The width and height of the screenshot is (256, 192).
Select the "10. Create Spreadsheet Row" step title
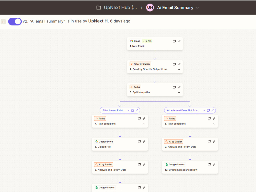click(181, 170)
